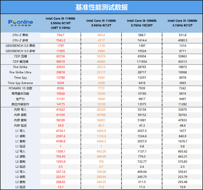Click the 基准性能测试数据 title banner
Viewport: 203px width, 190px height.
point(101,7)
